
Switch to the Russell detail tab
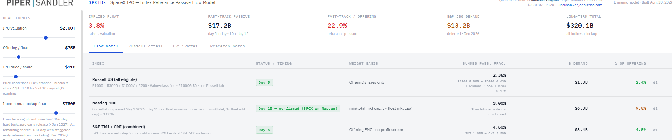pyautogui.click(x=145, y=46)
